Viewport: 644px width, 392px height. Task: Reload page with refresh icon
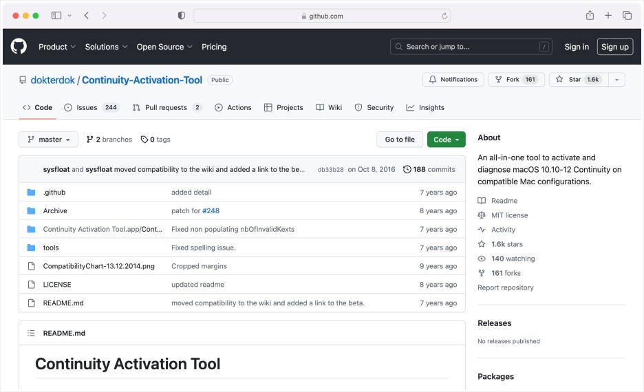444,16
